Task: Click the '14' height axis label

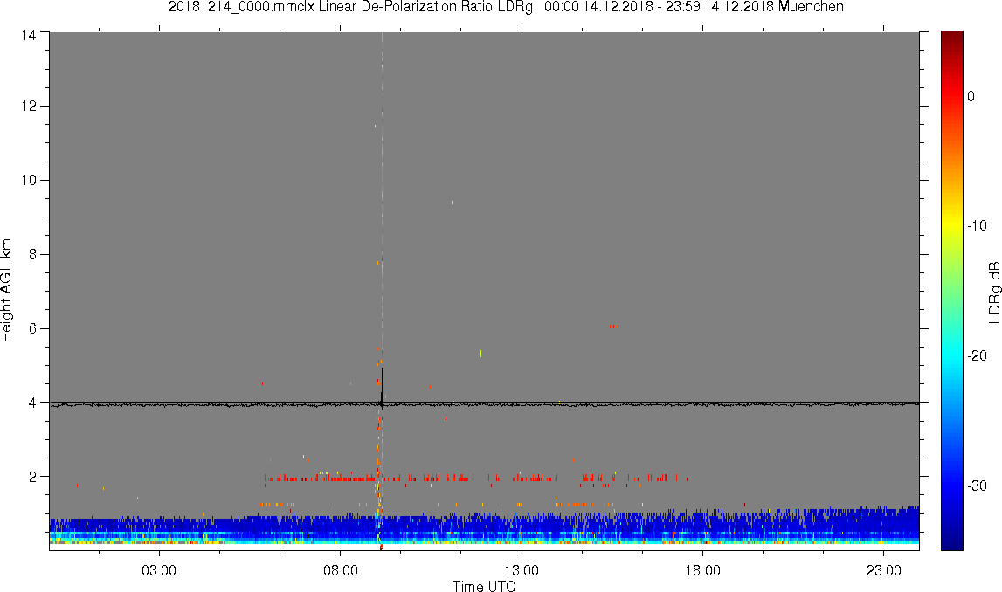Action: click(x=28, y=35)
